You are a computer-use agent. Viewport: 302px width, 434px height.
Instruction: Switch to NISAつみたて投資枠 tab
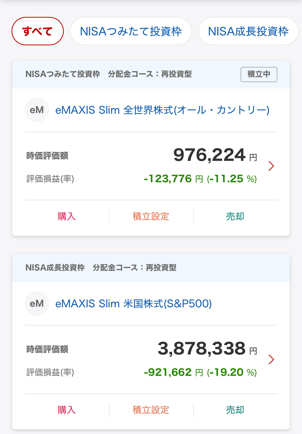click(x=131, y=31)
